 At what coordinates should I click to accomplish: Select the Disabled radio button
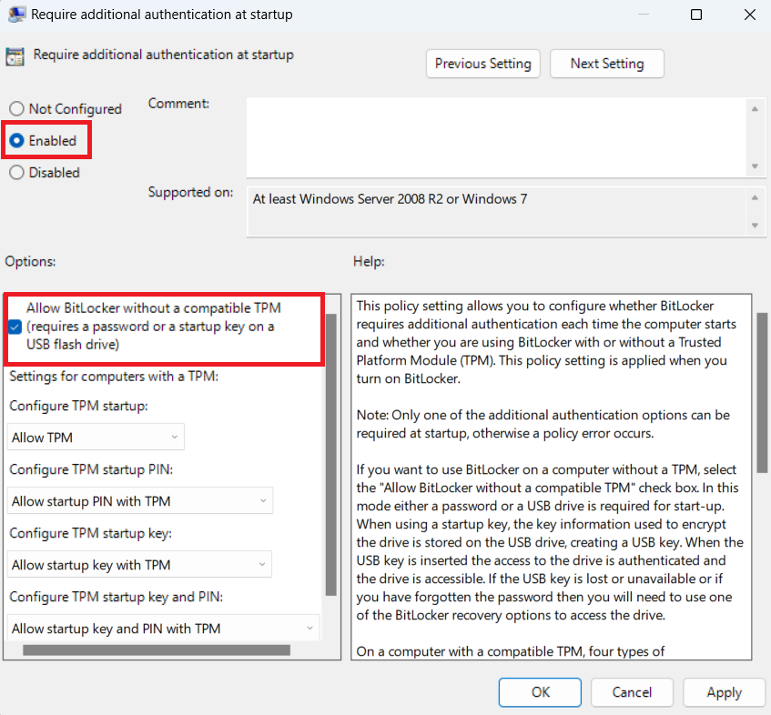pyautogui.click(x=16, y=173)
